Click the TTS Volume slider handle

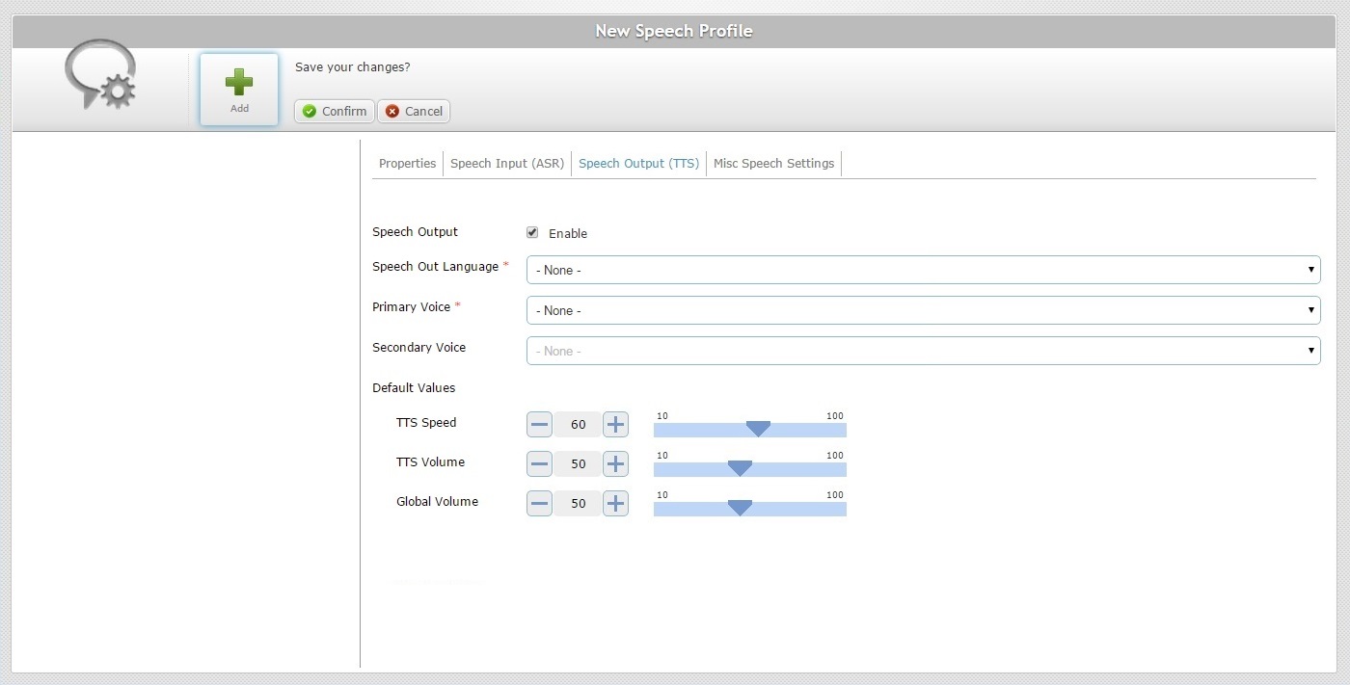pos(740,468)
